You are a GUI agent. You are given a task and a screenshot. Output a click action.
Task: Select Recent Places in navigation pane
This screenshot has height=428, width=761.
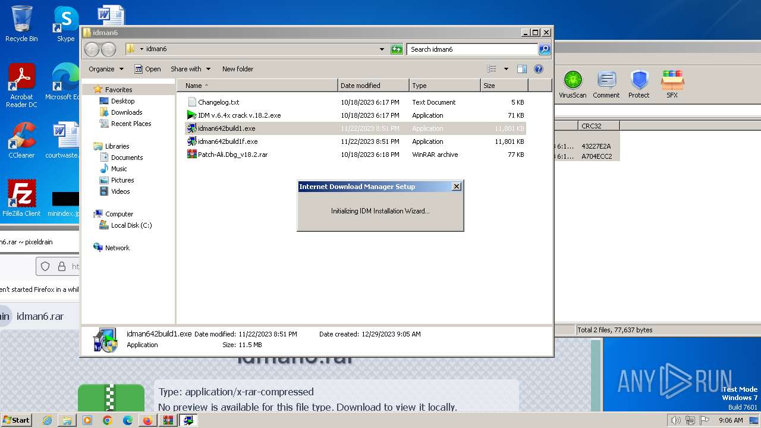coord(131,124)
